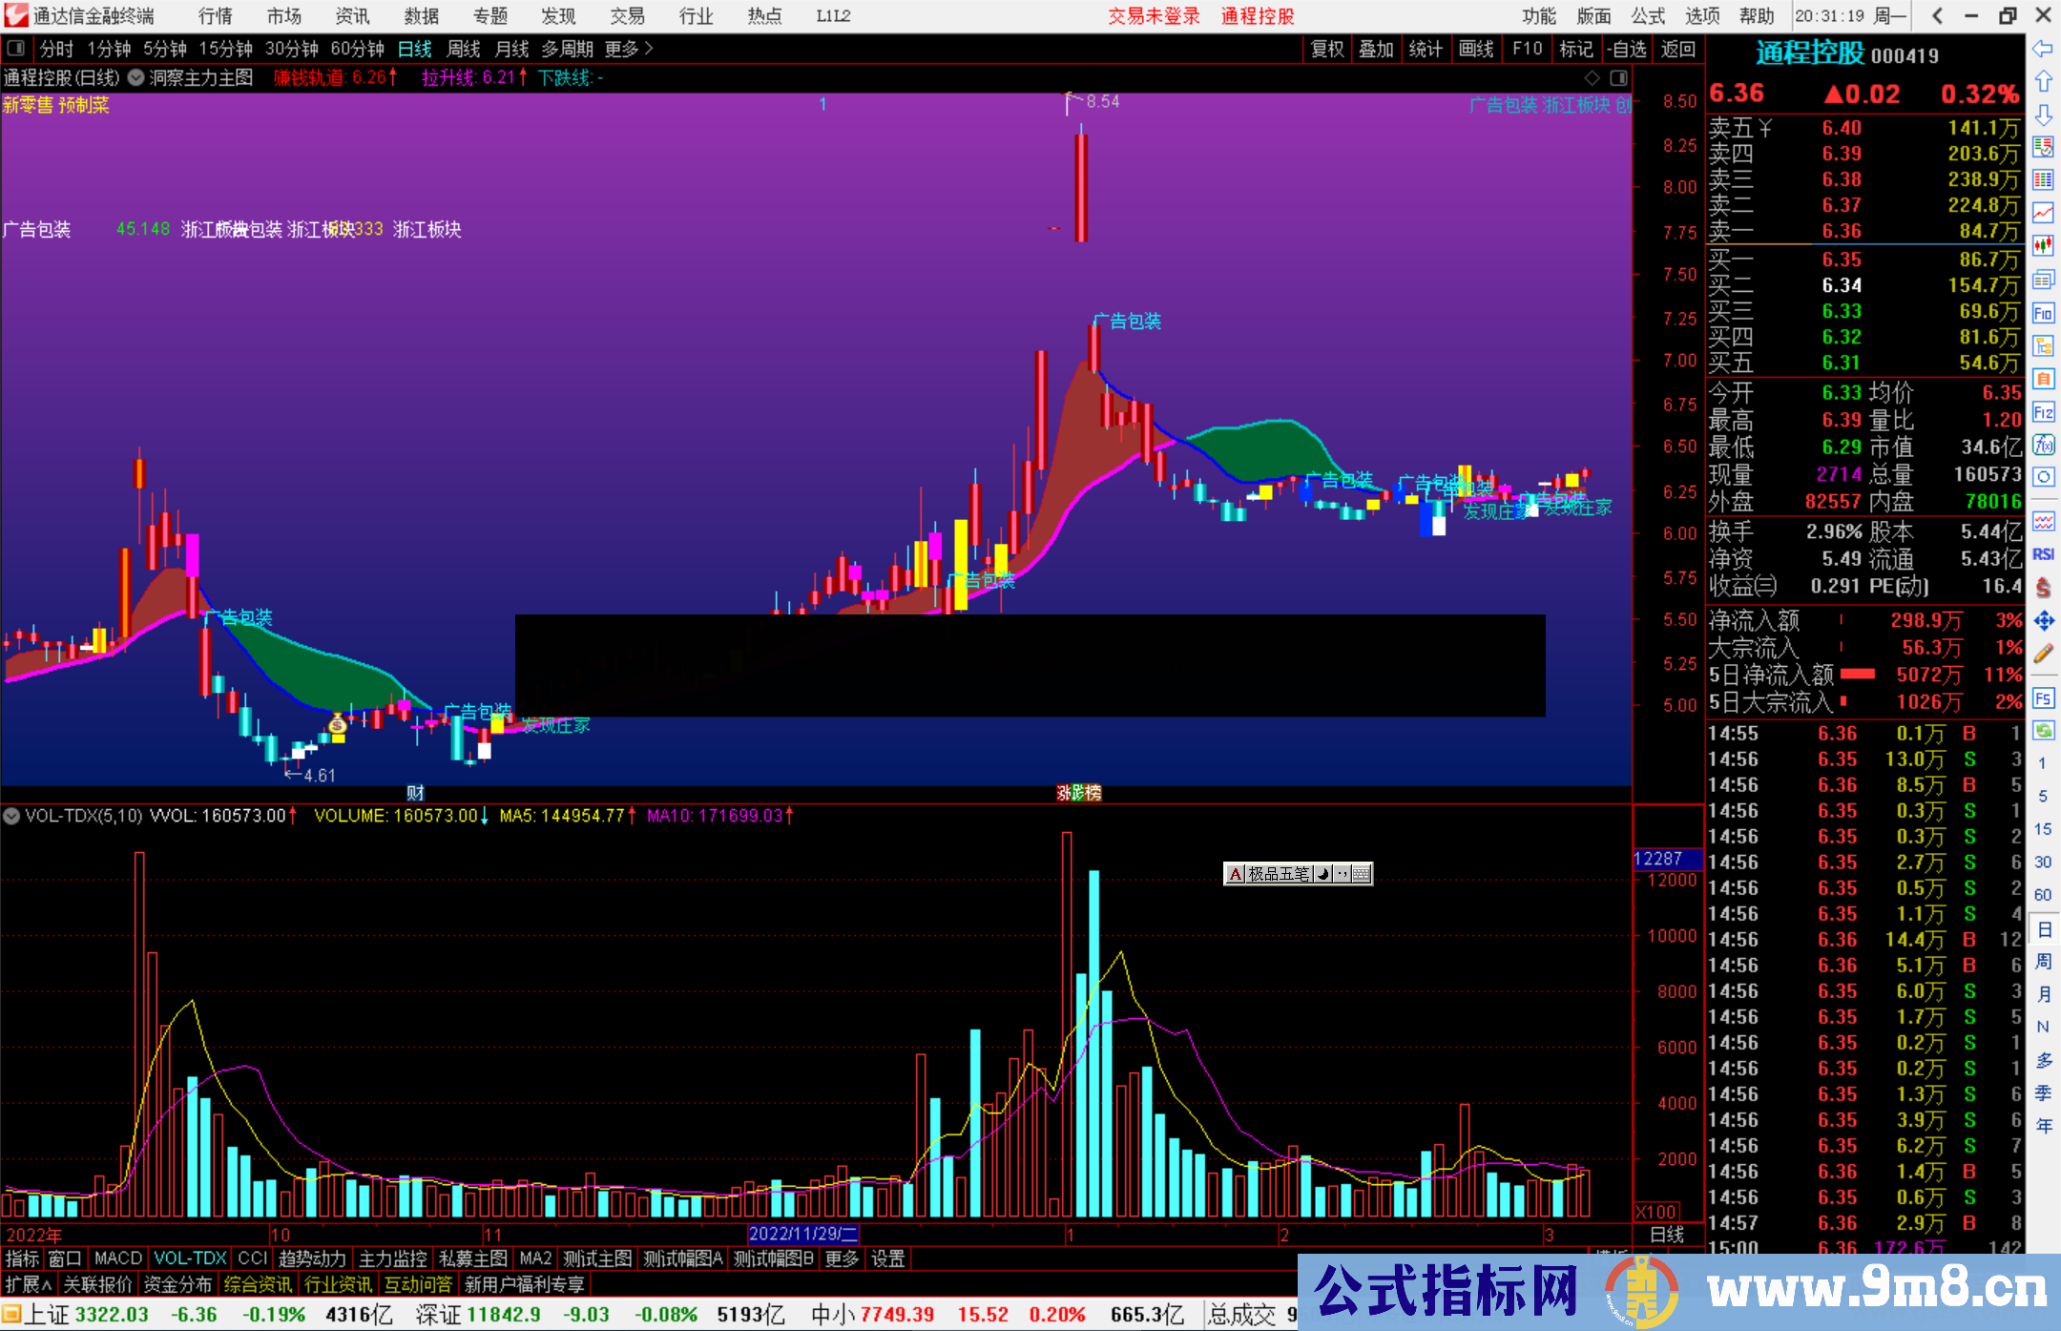Select the candlestick chart icon in the sidebar
The height and width of the screenshot is (1331, 2061).
click(x=2043, y=246)
